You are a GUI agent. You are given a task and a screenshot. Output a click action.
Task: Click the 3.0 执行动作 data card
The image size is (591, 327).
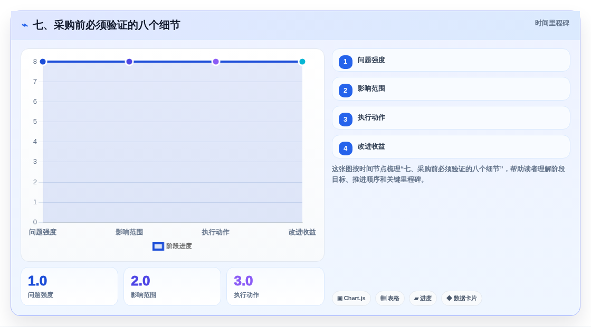[275, 286]
